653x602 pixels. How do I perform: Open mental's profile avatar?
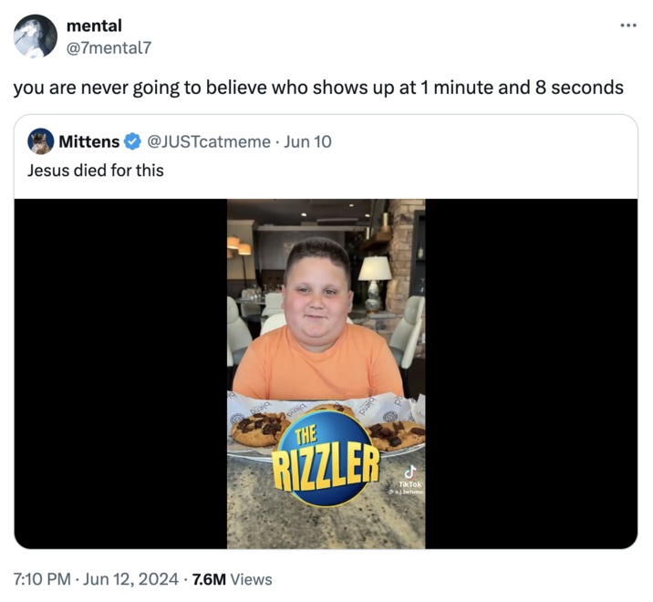36,36
